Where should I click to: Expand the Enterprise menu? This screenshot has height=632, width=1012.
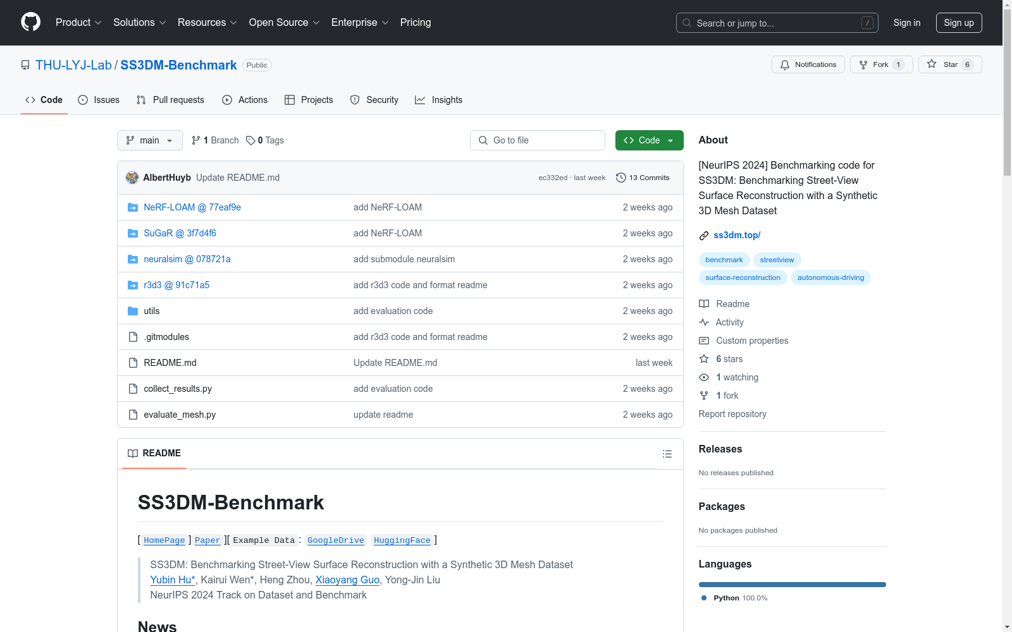[x=360, y=22]
